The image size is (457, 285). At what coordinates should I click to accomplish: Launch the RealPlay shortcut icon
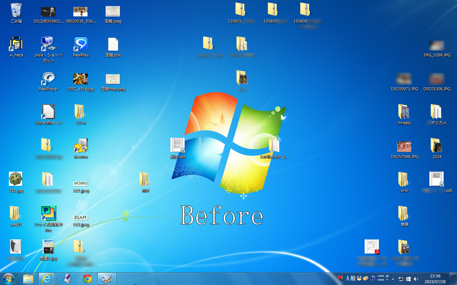[x=81, y=44]
